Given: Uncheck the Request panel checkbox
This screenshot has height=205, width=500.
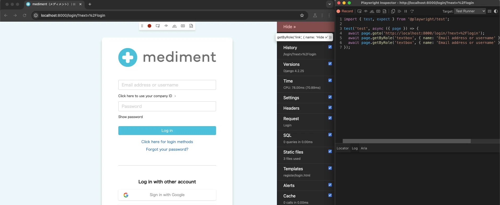Looking at the screenshot, I should pos(330,118).
